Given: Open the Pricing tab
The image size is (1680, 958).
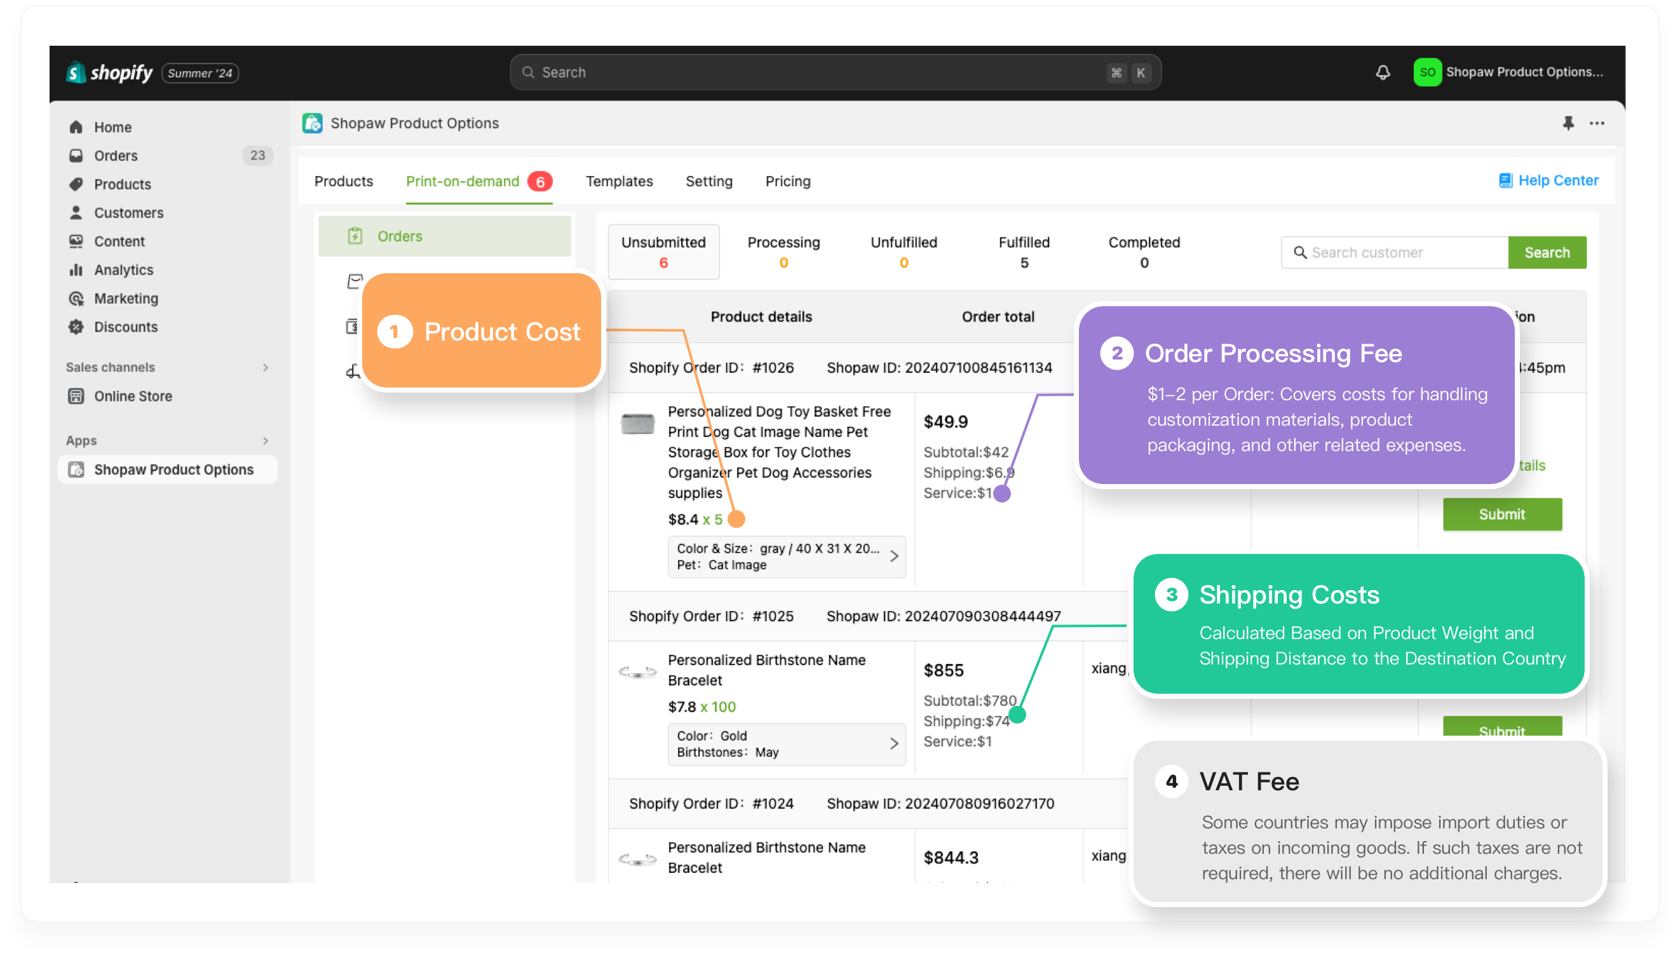Looking at the screenshot, I should click(x=788, y=182).
